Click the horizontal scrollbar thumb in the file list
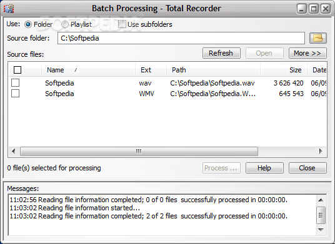The image size is (335, 244). (x=139, y=151)
